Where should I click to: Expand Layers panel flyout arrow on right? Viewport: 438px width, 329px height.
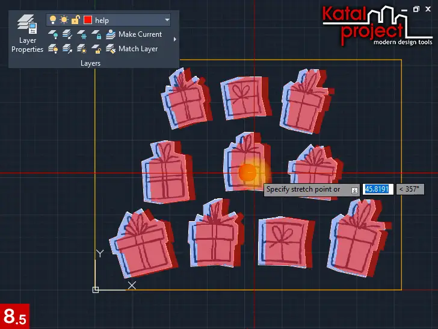click(x=175, y=39)
